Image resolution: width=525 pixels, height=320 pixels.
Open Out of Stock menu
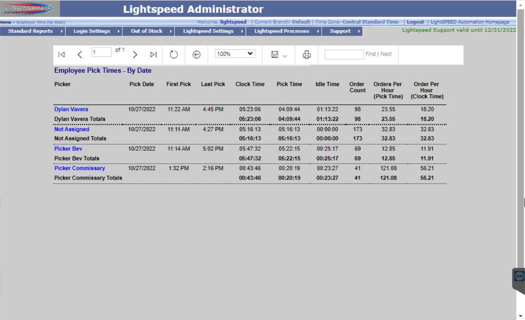tap(149, 31)
